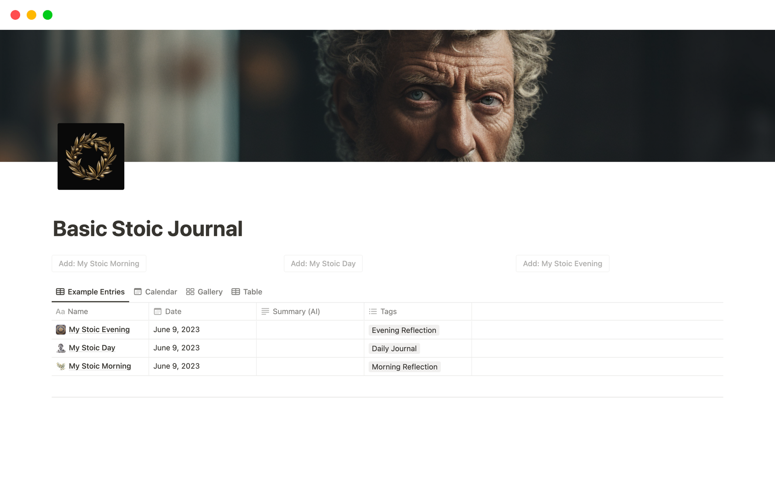Click the Evening Reflection tag
This screenshot has height=484, width=775.
404,330
